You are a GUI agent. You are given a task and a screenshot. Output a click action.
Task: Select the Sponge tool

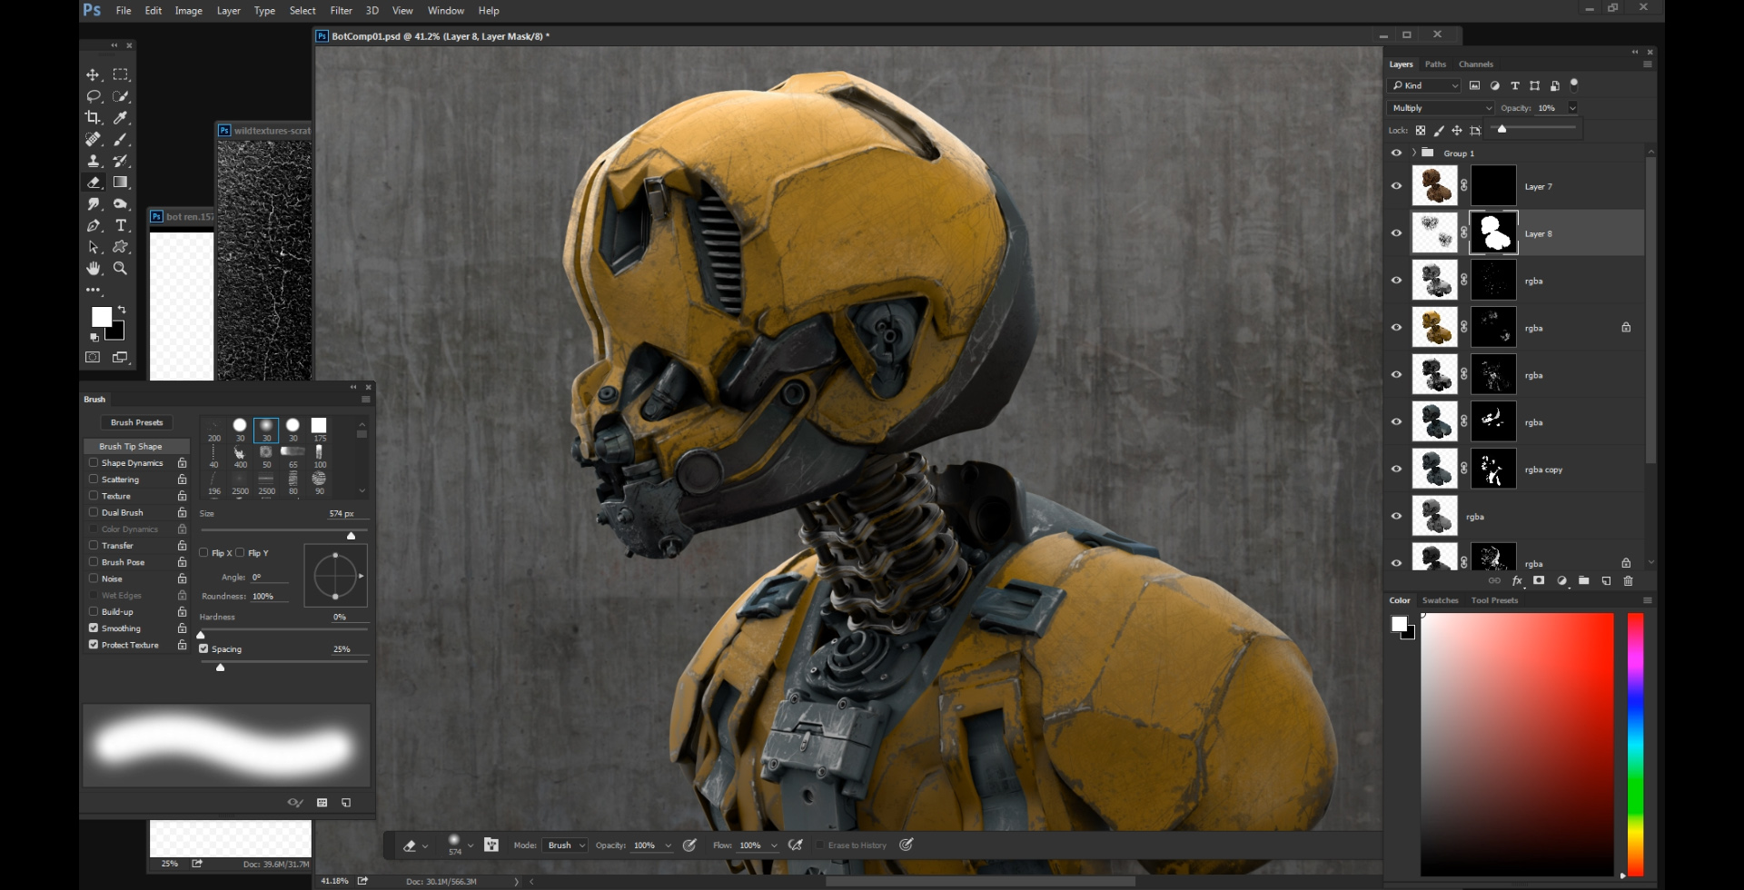point(120,204)
